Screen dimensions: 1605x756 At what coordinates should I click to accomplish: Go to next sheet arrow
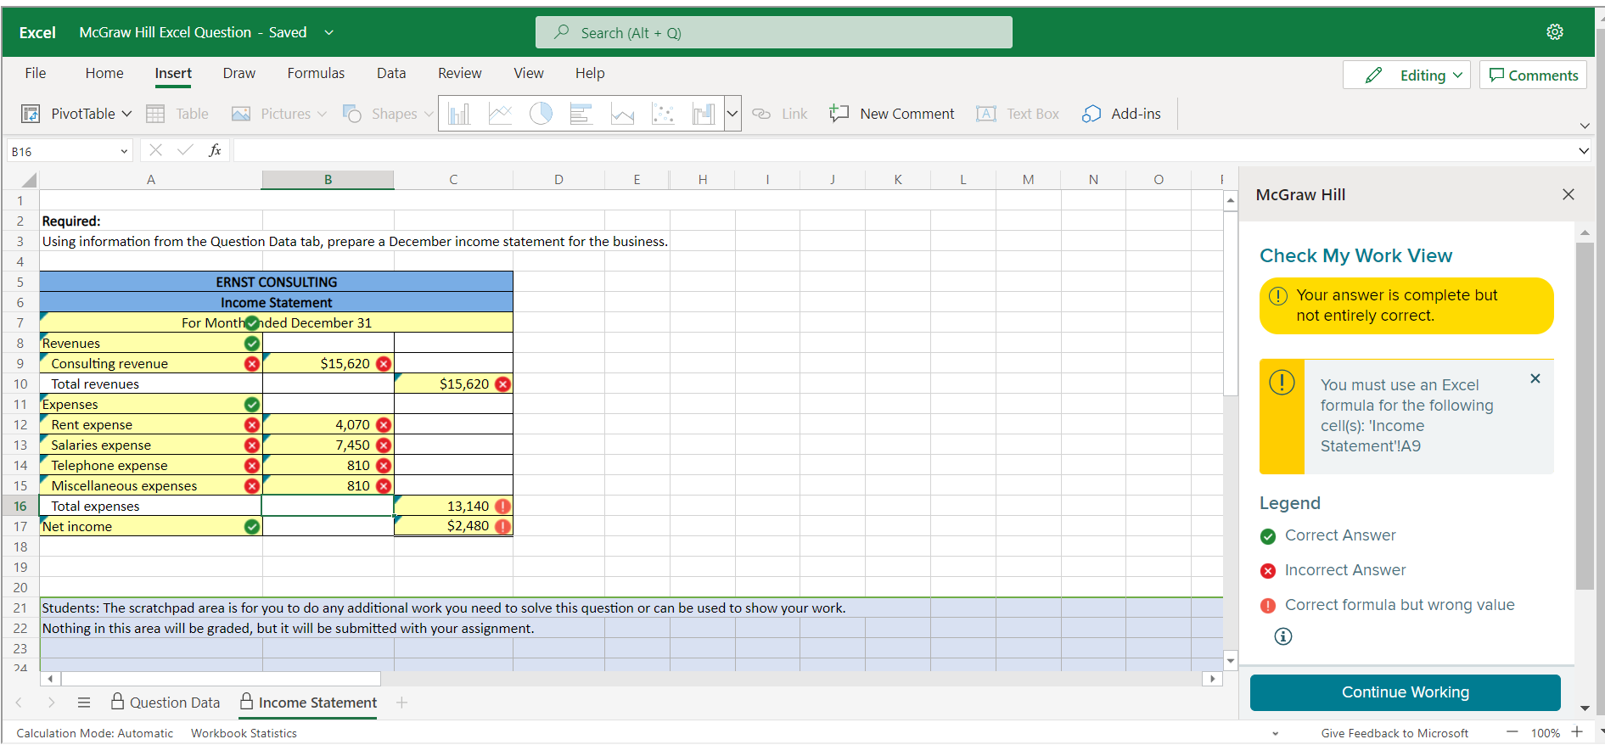[51, 703]
